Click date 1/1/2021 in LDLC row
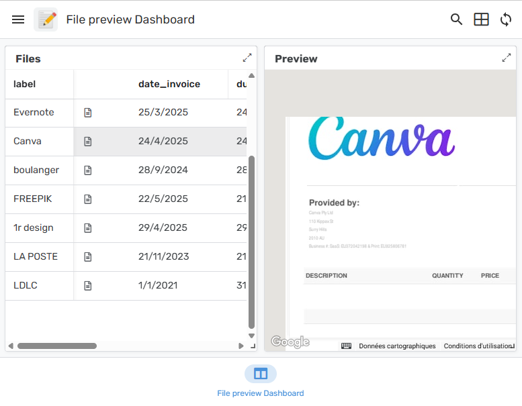This screenshot has height=406, width=522. click(158, 286)
